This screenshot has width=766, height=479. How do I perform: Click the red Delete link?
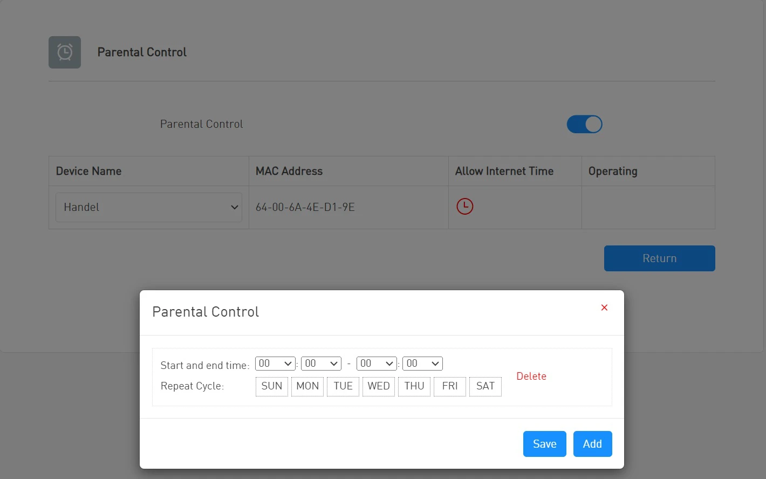[x=531, y=377]
